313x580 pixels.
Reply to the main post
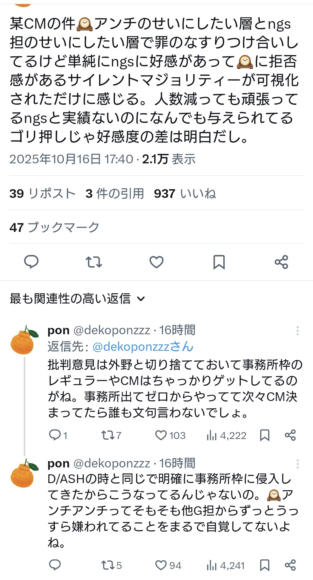31,262
